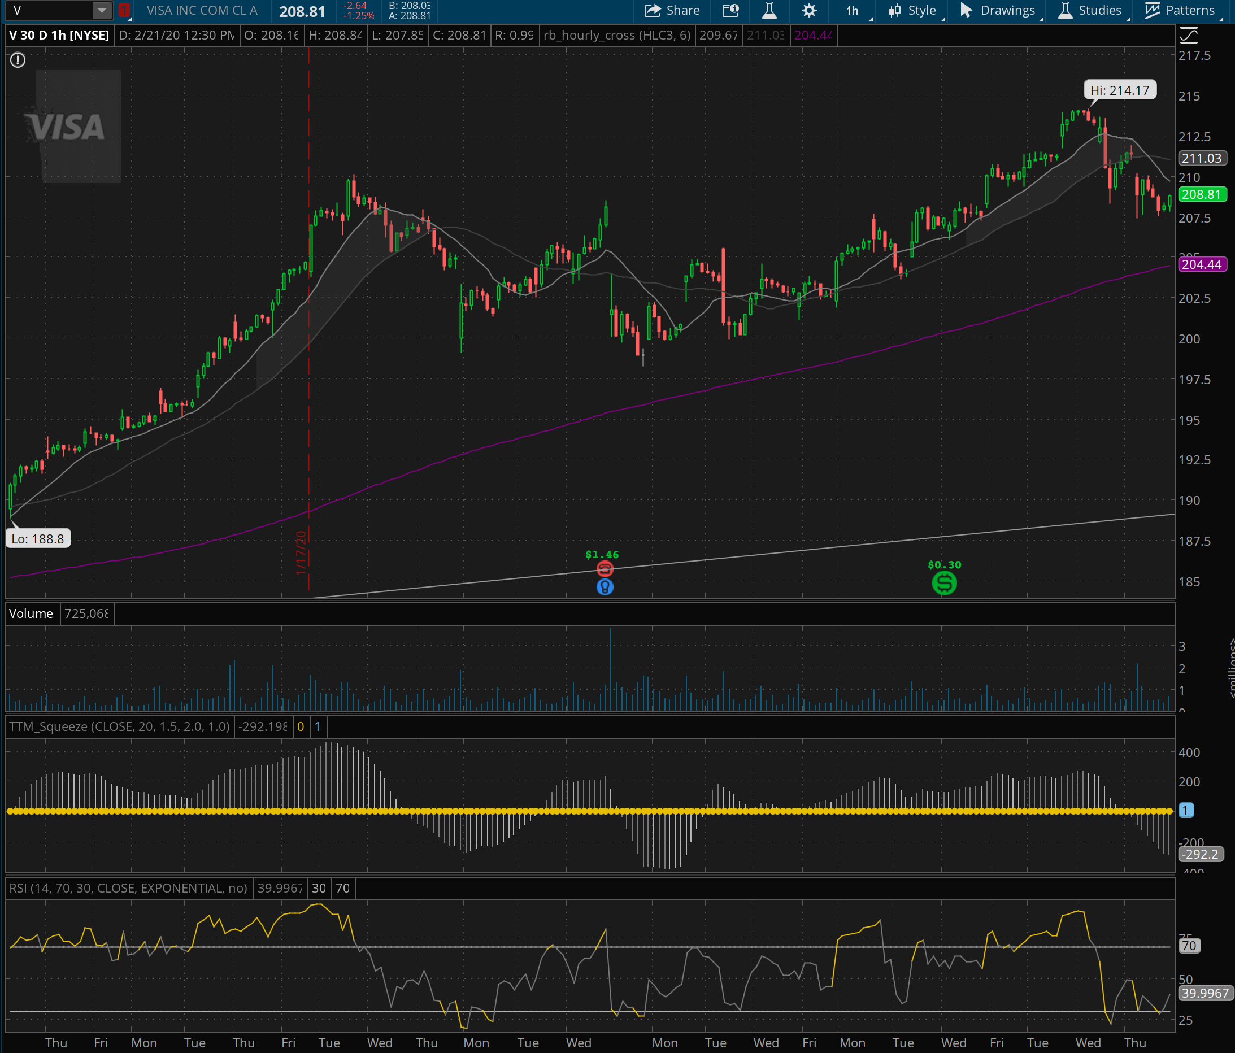Viewport: 1235px width, 1053px height.
Task: Click the flask icon beside the gear
Action: click(769, 10)
